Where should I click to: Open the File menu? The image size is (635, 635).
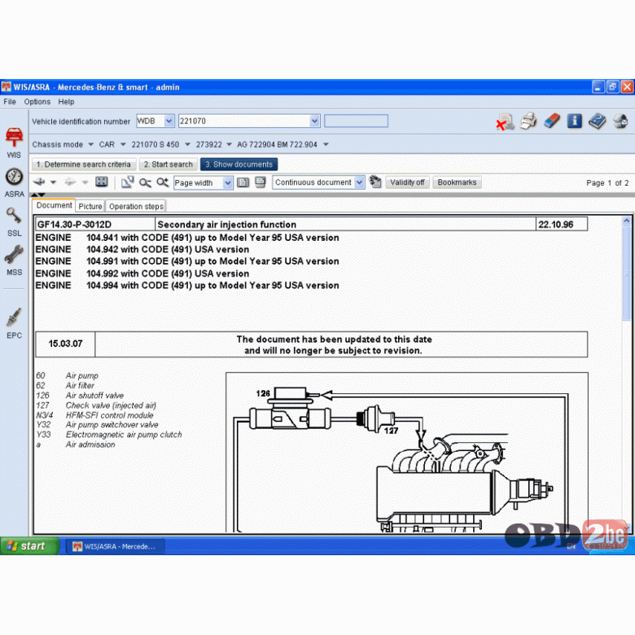click(x=10, y=102)
